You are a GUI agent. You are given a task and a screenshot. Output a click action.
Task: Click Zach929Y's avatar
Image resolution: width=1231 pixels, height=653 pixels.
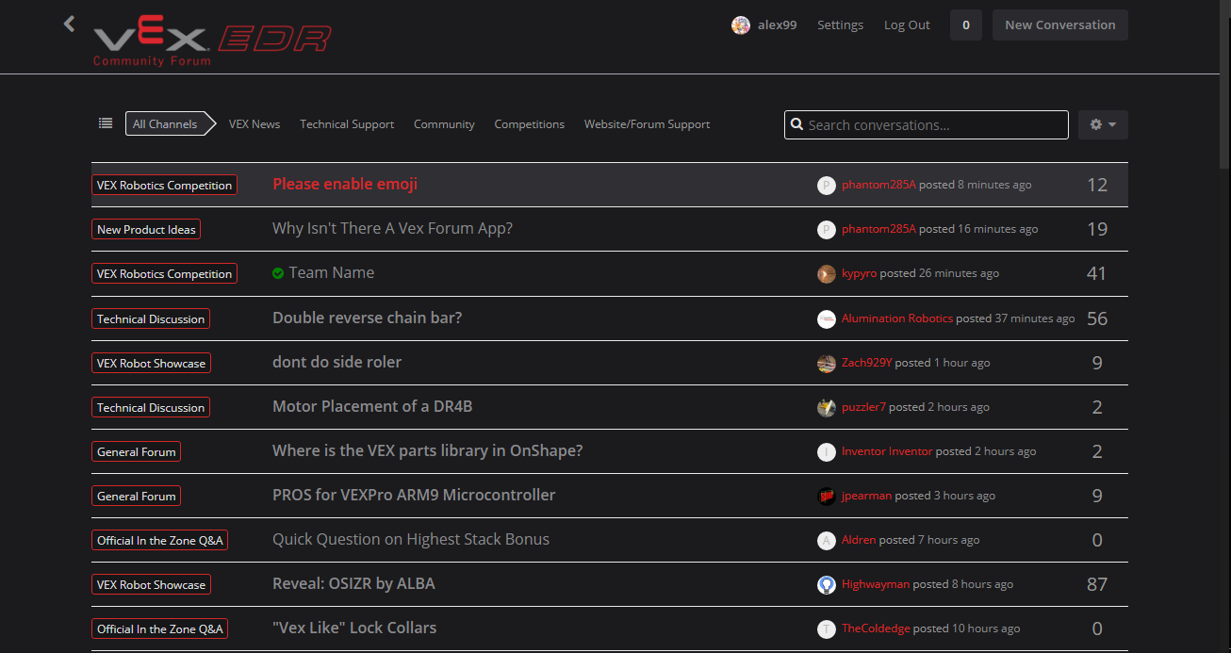[x=827, y=364]
